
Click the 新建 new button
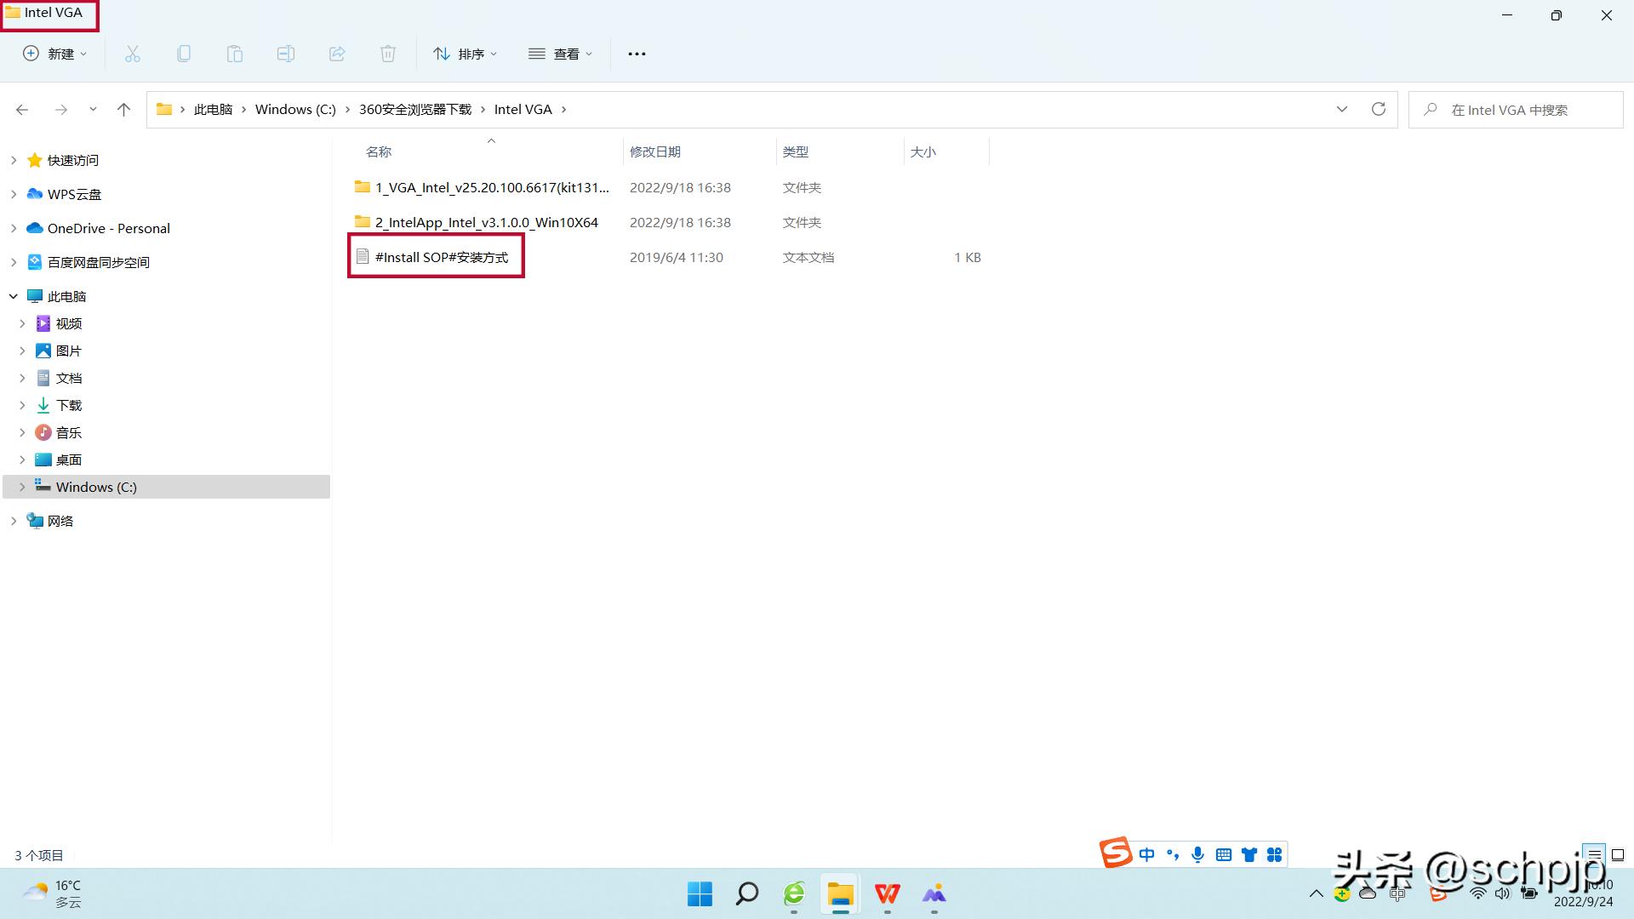click(x=54, y=54)
